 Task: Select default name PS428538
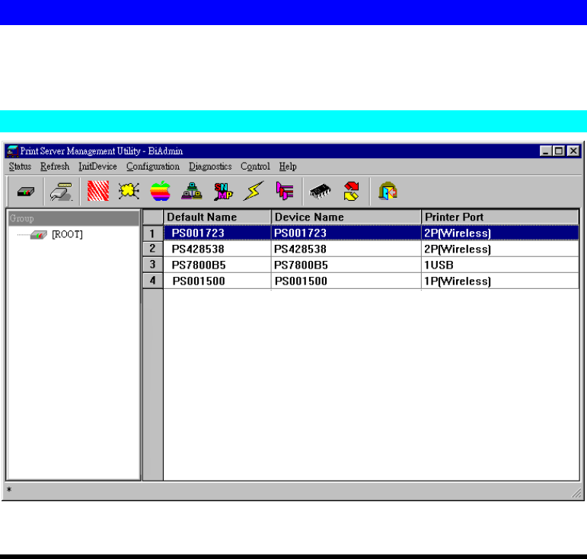pyautogui.click(x=217, y=249)
